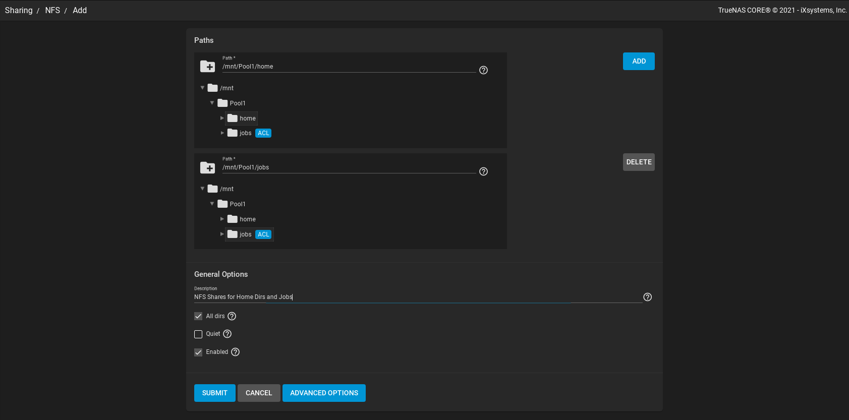Open ADVANCED OPTIONS
The image size is (849, 420).
point(324,393)
